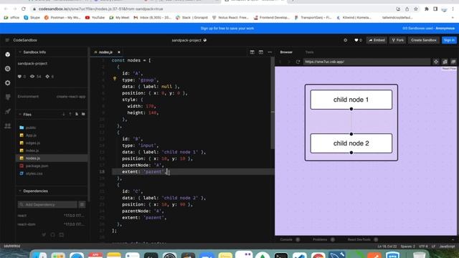Screen dimensions: 459x258
Task: Click the JavaScript language mode in status bar
Action: coord(448,247)
